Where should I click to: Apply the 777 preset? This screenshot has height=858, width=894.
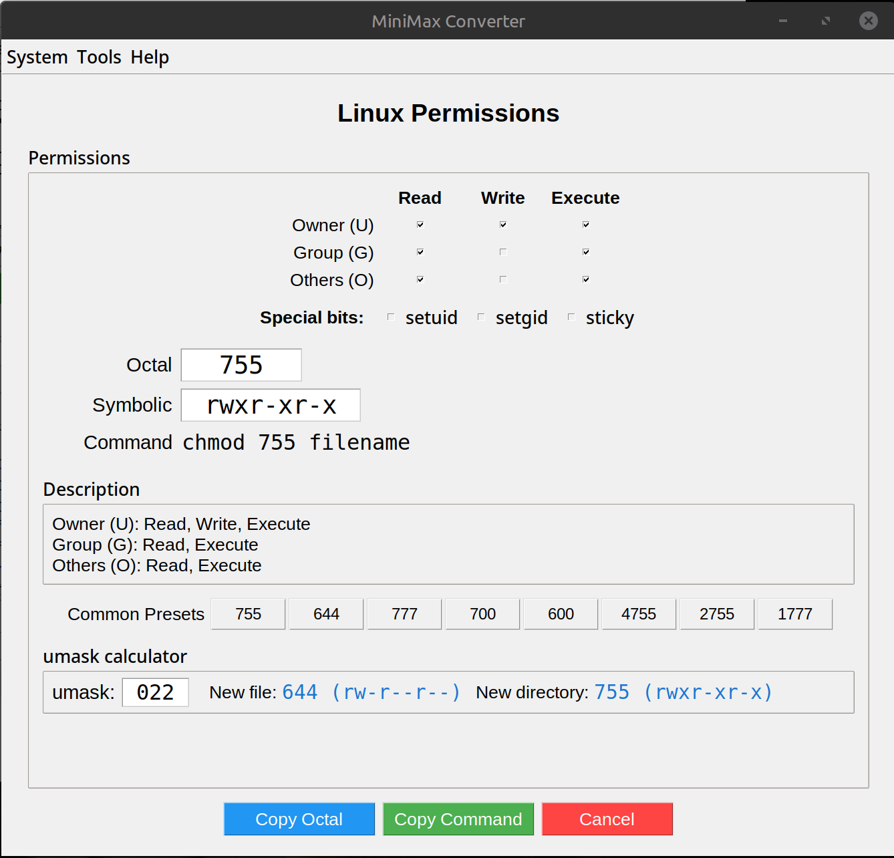405,614
